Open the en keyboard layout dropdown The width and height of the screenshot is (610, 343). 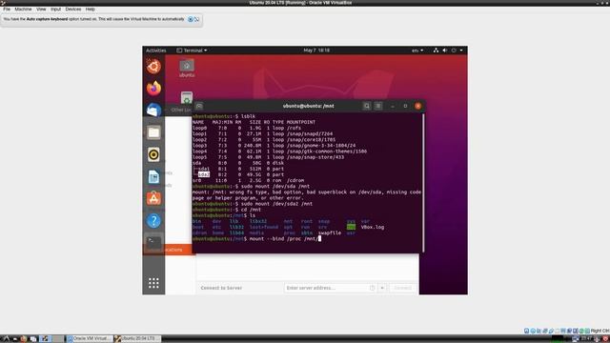click(x=417, y=50)
